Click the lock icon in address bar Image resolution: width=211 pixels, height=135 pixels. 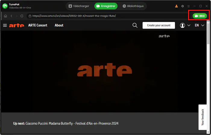tap(30, 16)
